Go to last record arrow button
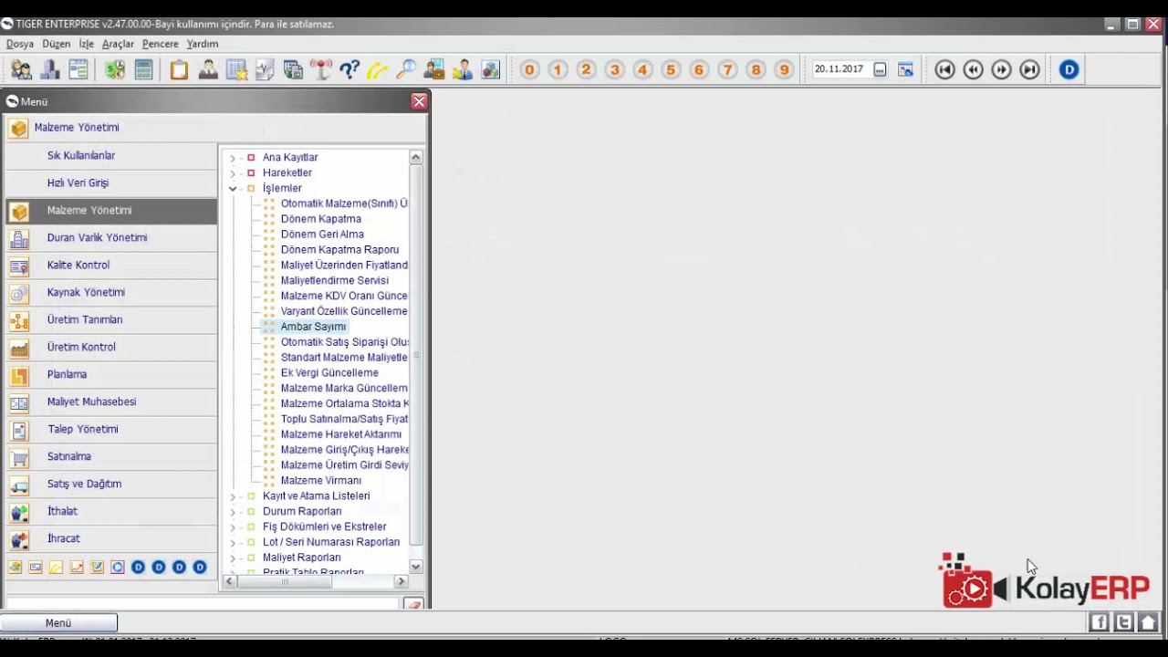This screenshot has height=657, width=1168. pos(1029,69)
